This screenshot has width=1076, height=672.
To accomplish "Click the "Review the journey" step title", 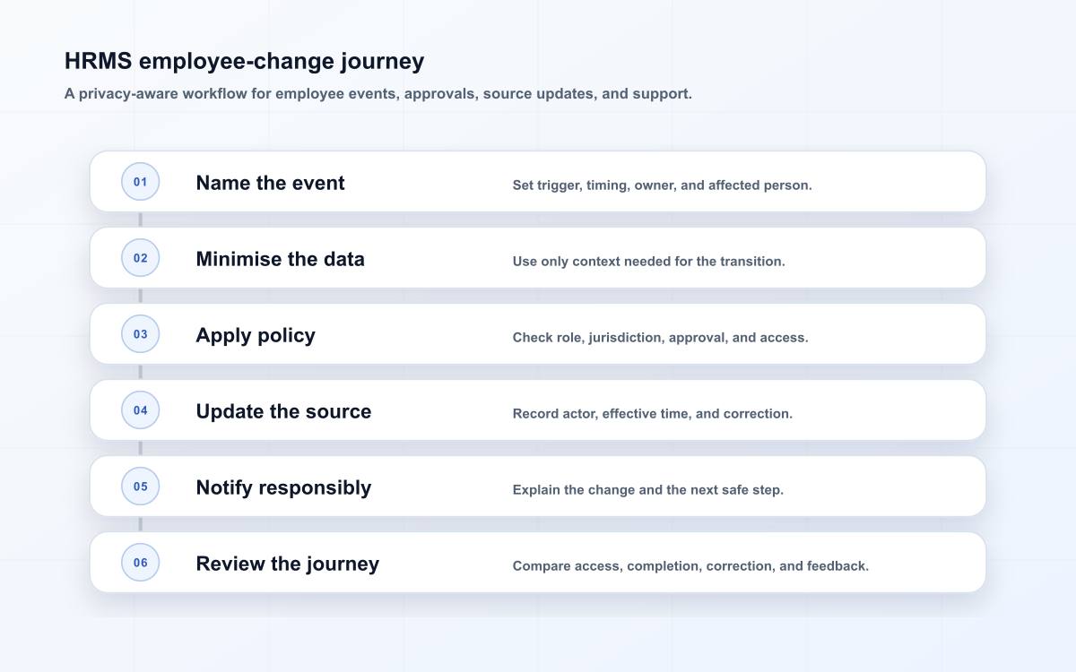I will (287, 564).
